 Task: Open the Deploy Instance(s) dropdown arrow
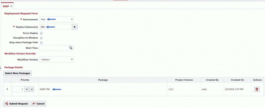[x=75, y=27]
